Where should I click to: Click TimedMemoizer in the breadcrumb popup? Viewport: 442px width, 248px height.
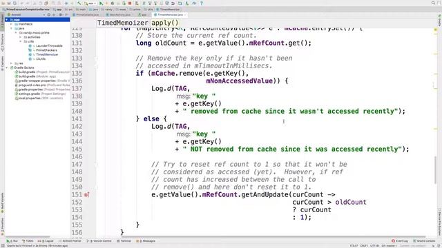(x=122, y=23)
